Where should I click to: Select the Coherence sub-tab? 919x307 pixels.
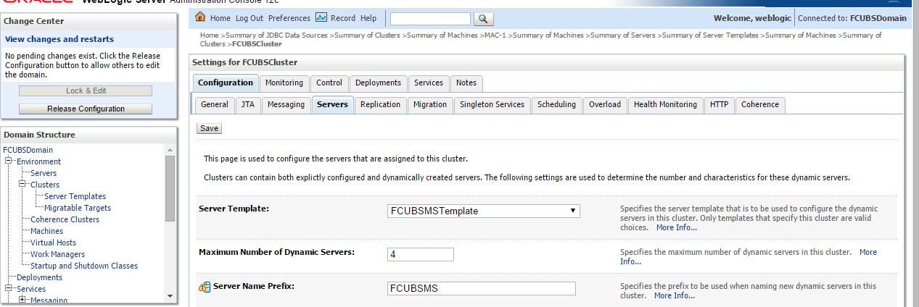760,104
